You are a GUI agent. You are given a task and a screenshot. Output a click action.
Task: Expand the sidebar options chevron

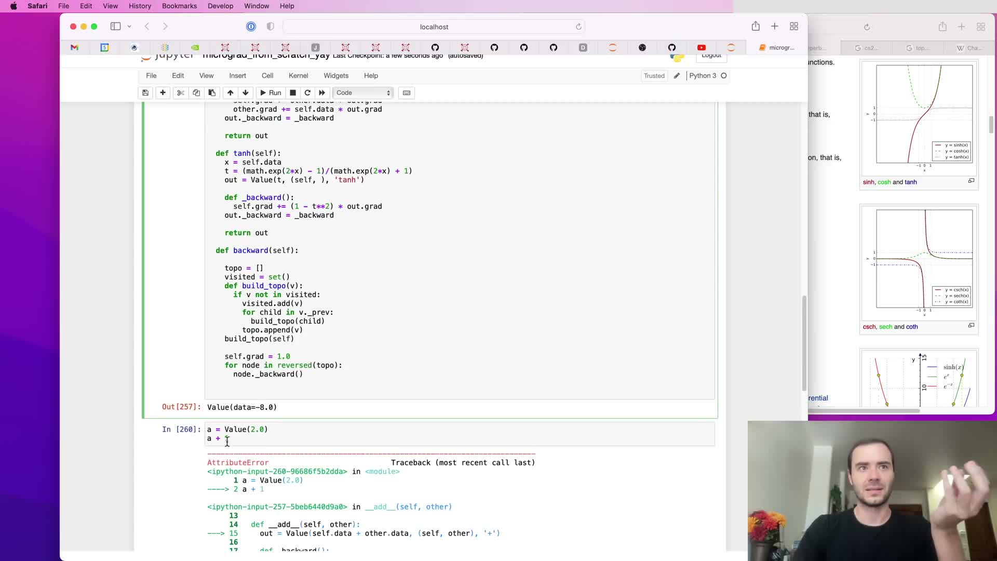click(129, 26)
